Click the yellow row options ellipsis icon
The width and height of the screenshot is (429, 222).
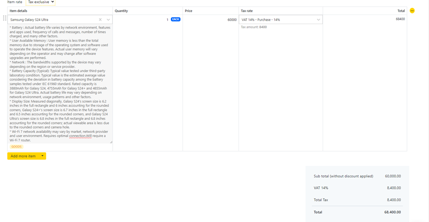click(412, 11)
